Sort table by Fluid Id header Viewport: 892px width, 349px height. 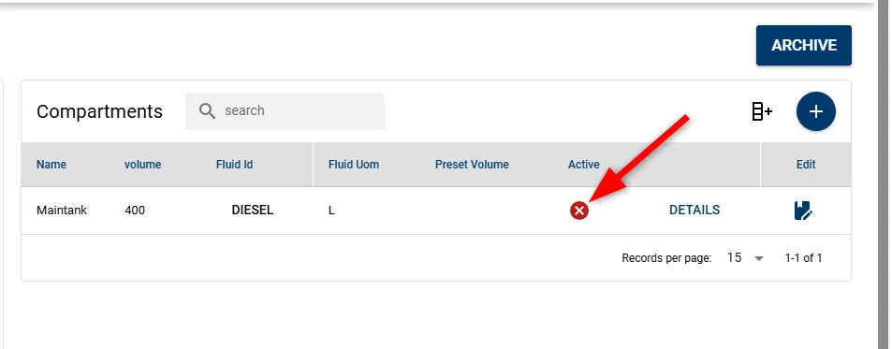coord(234,165)
